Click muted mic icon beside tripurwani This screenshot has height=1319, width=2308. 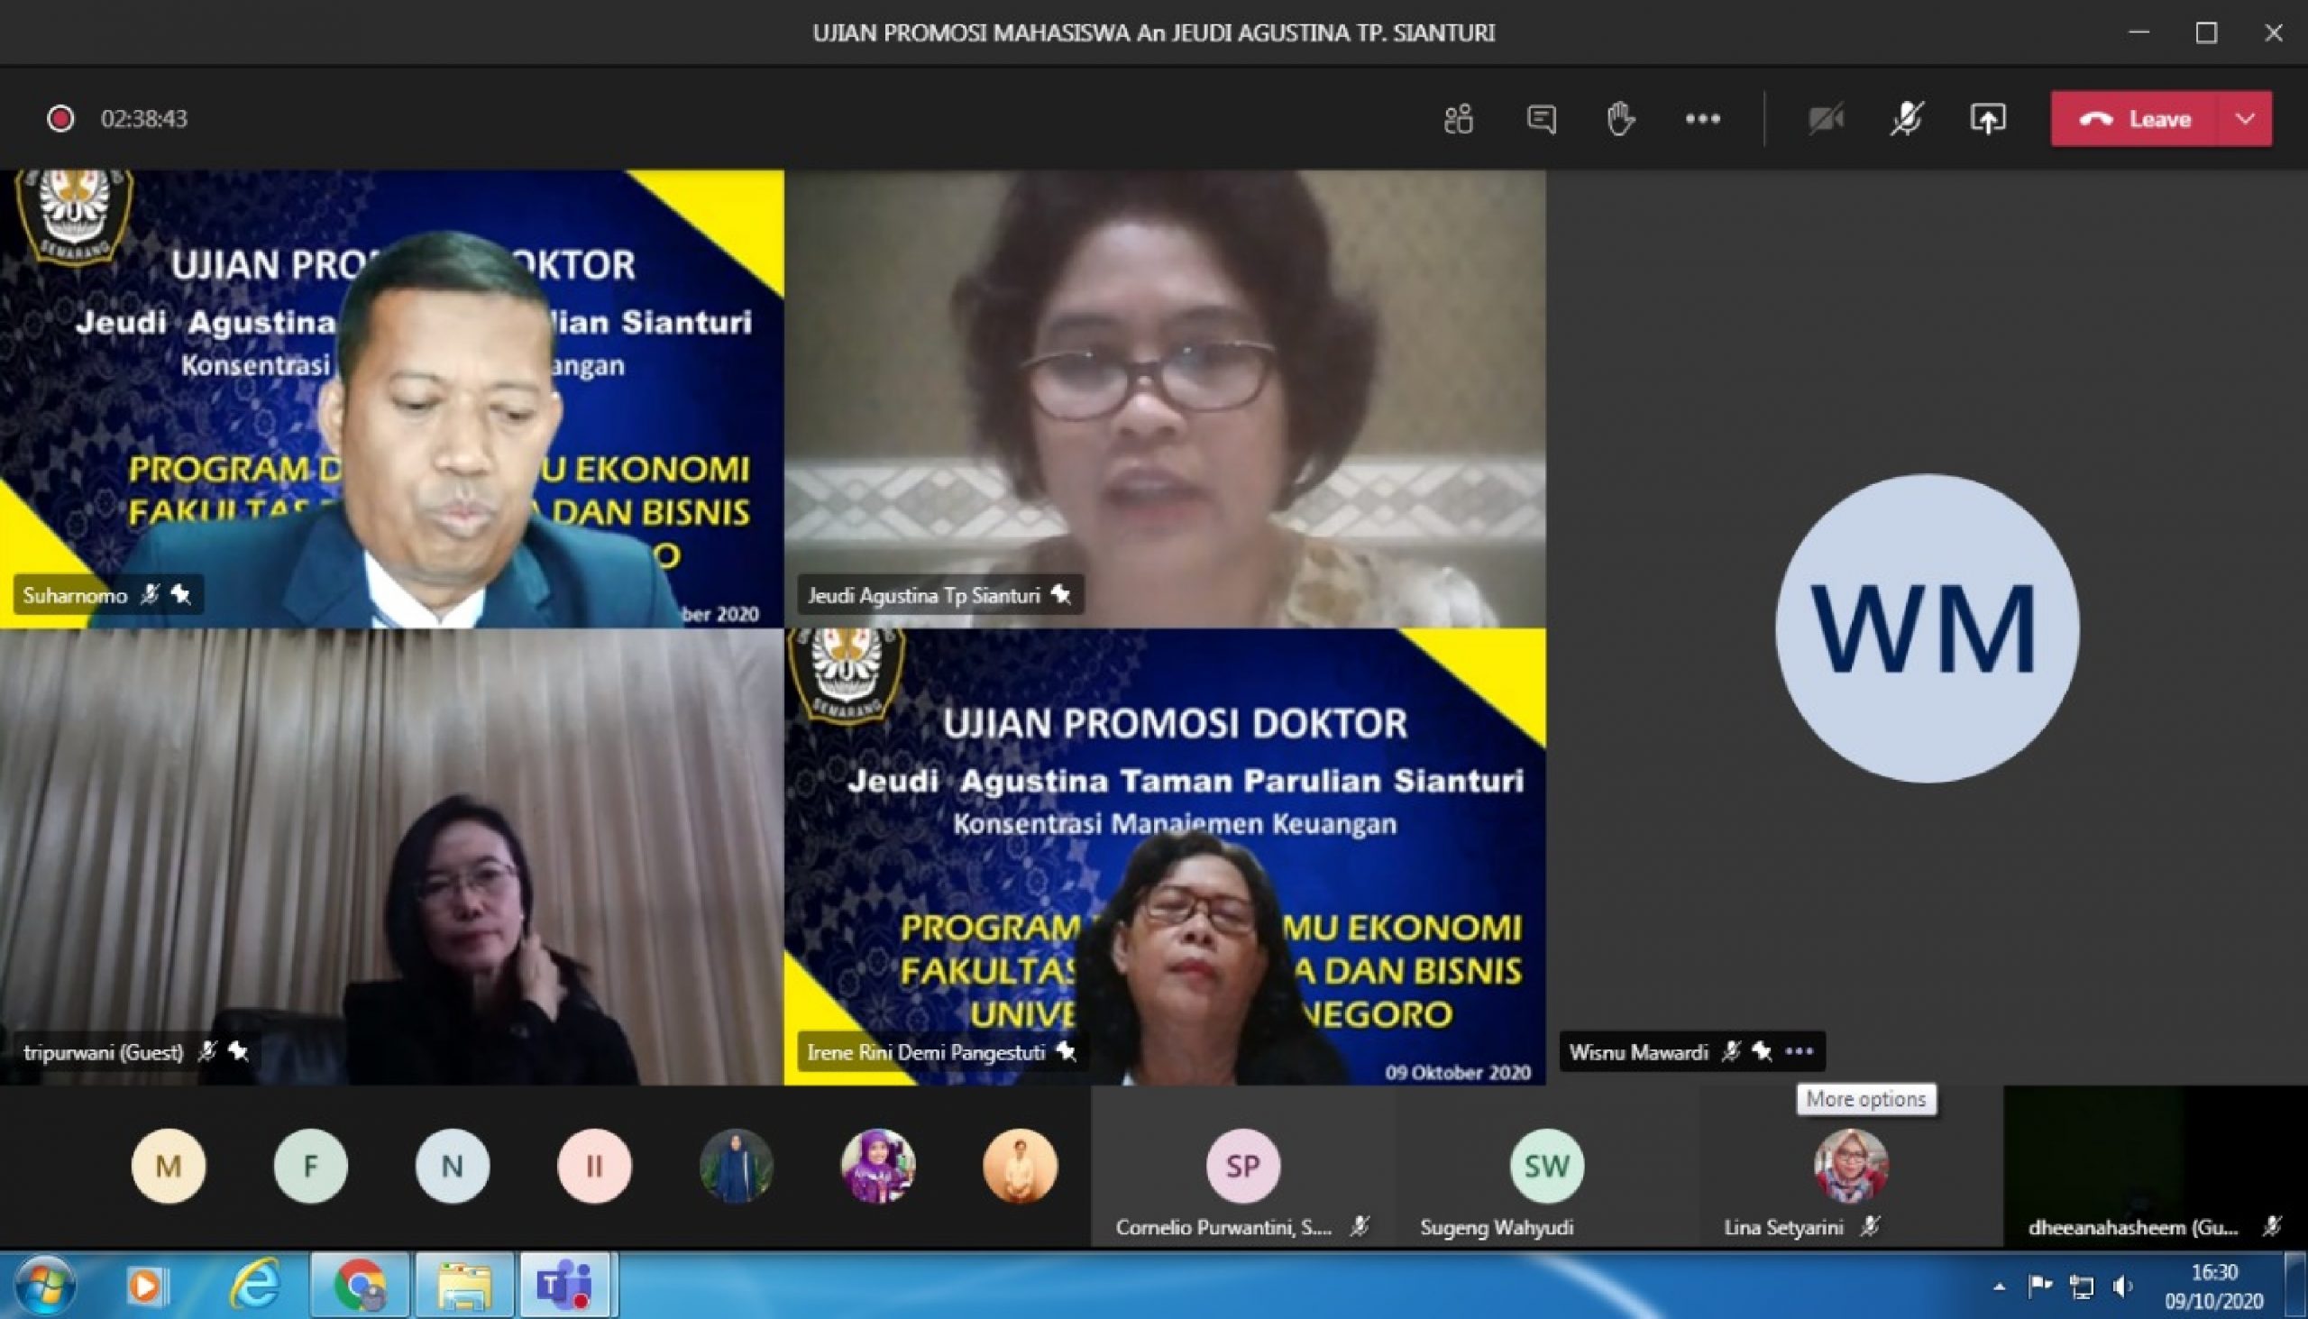coord(207,1051)
